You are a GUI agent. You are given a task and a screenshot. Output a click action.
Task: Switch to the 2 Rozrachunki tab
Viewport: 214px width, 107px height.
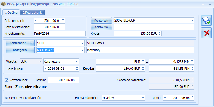pyautogui.click(x=32, y=13)
